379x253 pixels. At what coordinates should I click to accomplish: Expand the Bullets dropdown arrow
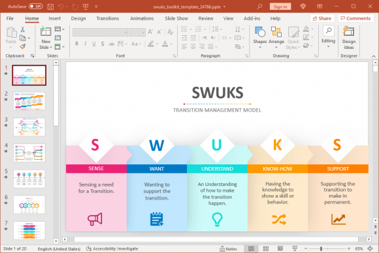191,29
